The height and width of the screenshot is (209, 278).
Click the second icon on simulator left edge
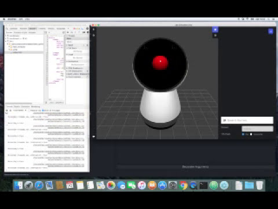94,35
